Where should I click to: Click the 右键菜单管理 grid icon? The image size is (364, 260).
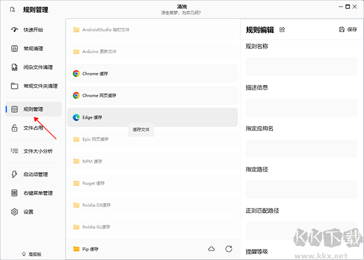pos(15,193)
